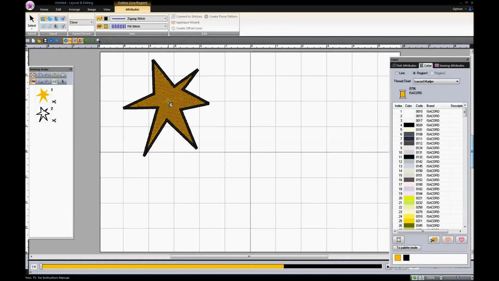
Task: Click the Code column header
Action: point(419,106)
